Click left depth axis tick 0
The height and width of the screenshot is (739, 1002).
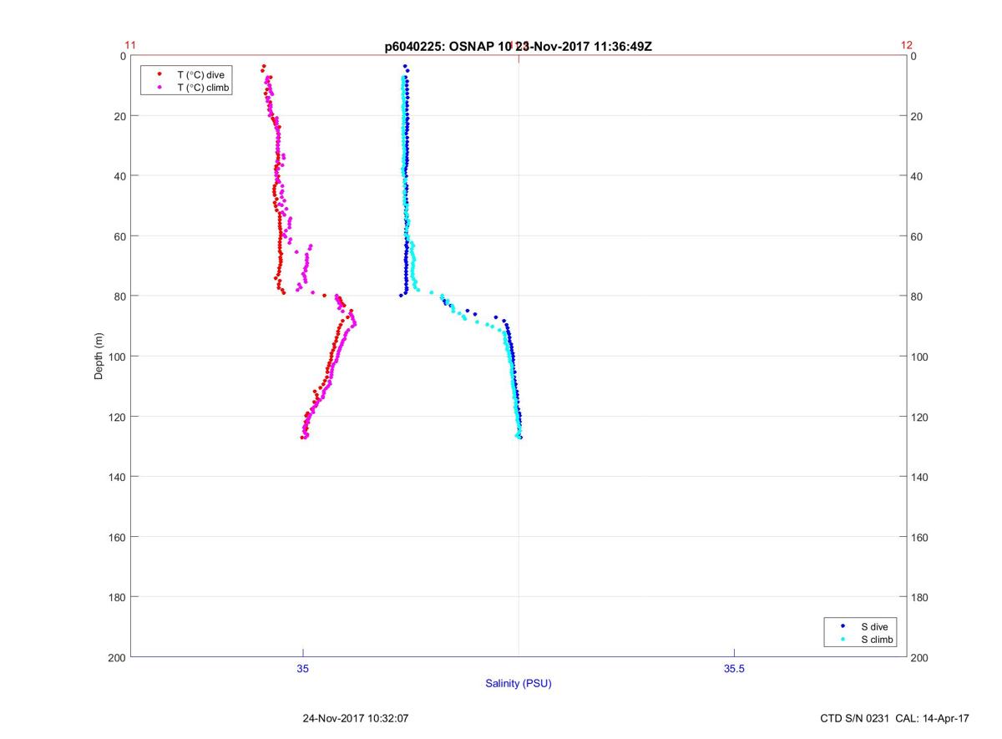coord(123,56)
